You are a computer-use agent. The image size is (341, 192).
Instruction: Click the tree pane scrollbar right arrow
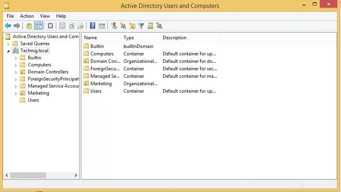(x=76, y=175)
